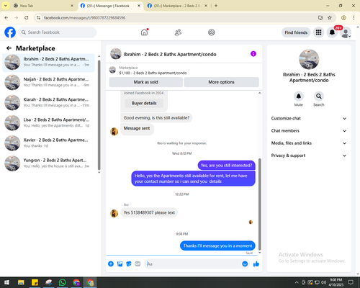This screenshot has height=288, width=360.
Task: Open the Xavier conversation
Action: coord(49,143)
